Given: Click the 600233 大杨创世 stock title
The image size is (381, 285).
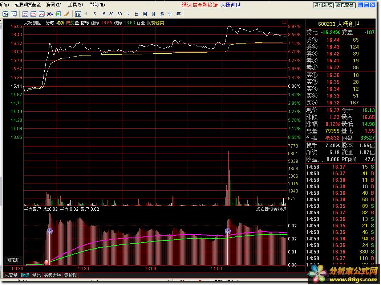Looking at the screenshot, I should tap(339, 24).
